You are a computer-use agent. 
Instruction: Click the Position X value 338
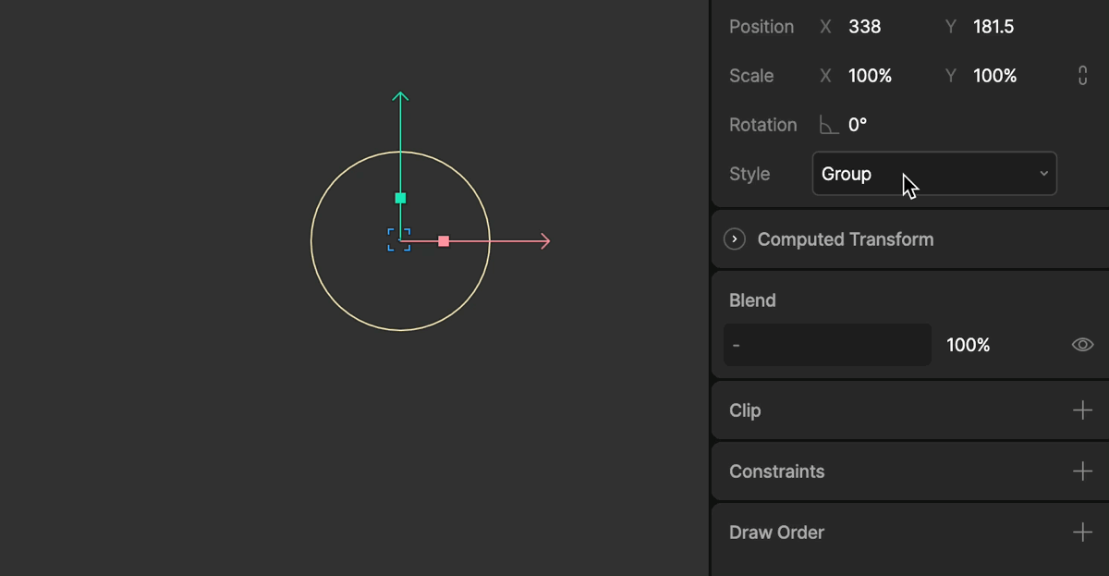[x=865, y=27]
